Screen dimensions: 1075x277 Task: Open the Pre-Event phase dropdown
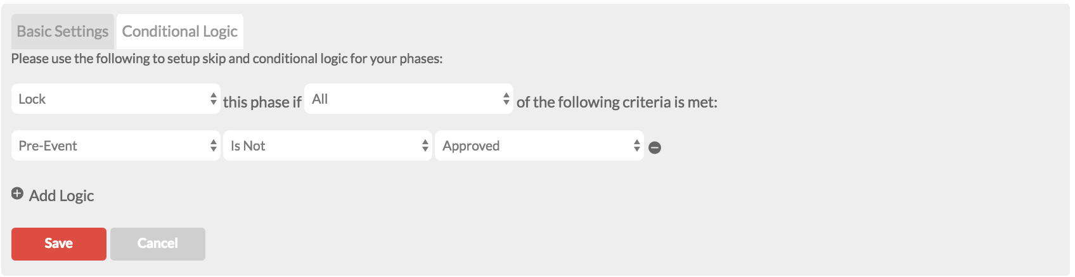pos(108,145)
